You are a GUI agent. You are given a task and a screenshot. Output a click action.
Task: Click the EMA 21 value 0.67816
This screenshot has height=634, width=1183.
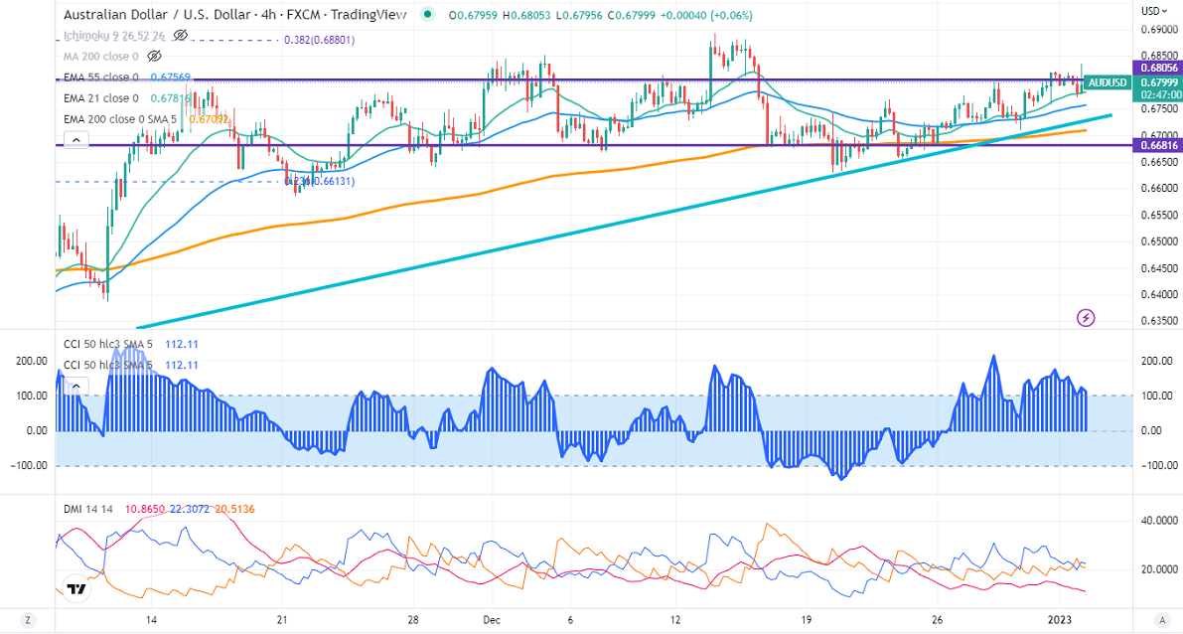pos(171,98)
